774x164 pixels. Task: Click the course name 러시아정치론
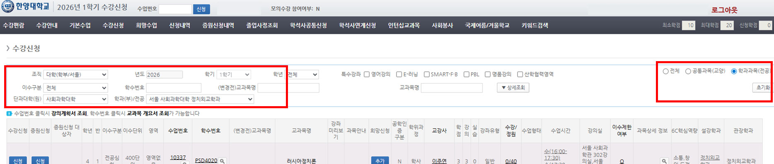pos(301,161)
